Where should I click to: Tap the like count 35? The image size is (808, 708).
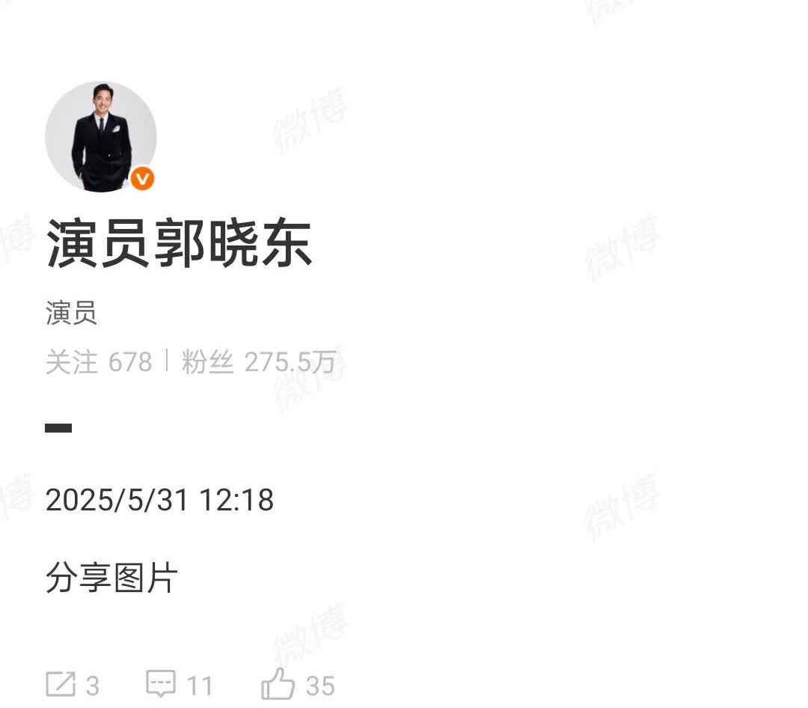coord(320,686)
